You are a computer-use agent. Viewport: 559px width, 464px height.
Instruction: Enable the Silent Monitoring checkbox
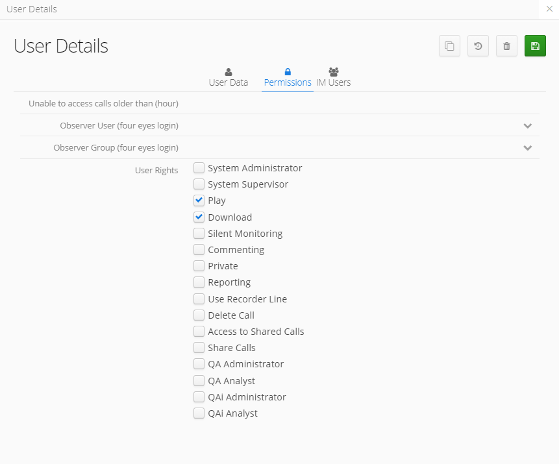pos(199,233)
